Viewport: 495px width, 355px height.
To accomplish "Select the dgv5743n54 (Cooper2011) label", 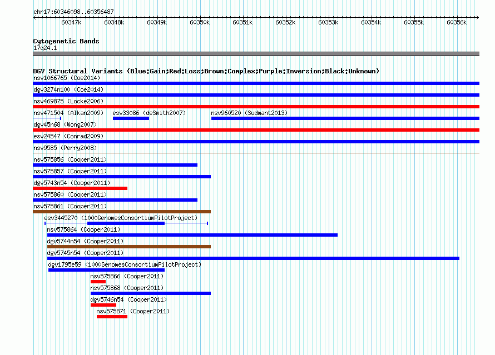I will (72, 183).
